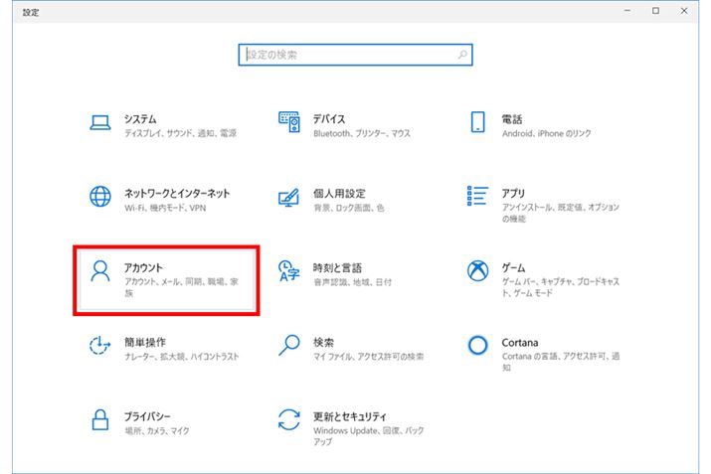Open the Devices keyboard icon
The image size is (711, 474).
(x=288, y=123)
